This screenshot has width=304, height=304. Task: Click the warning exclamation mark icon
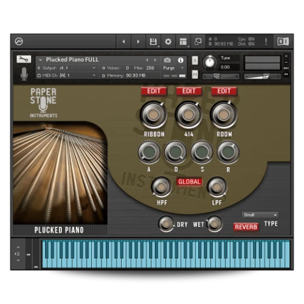click(266, 42)
